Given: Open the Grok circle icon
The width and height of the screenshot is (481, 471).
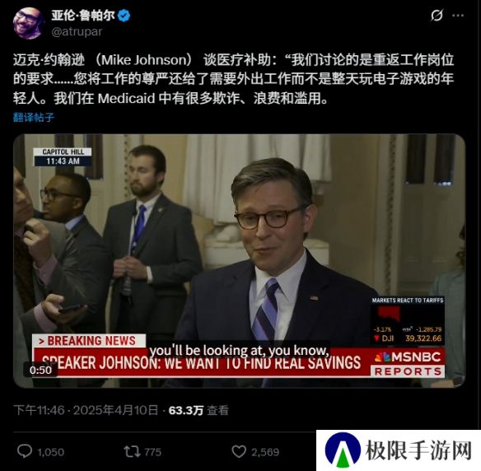Looking at the screenshot, I should click(x=437, y=15).
